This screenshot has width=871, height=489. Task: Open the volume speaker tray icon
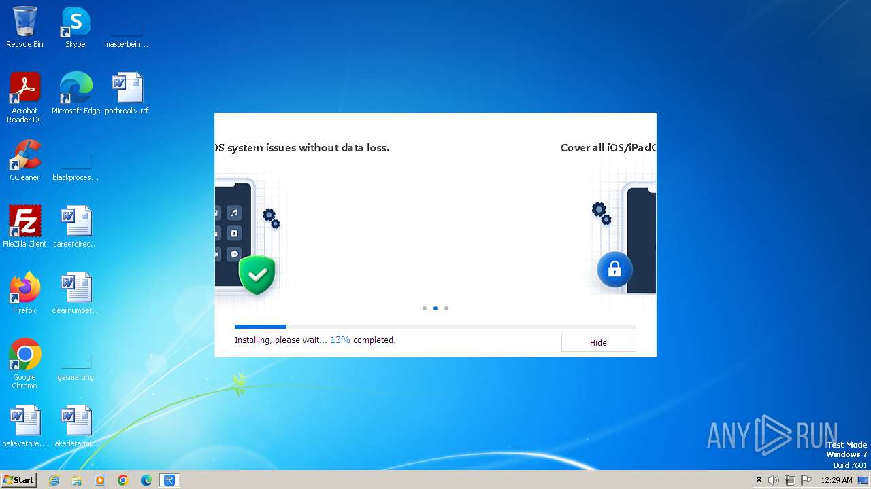click(x=774, y=480)
